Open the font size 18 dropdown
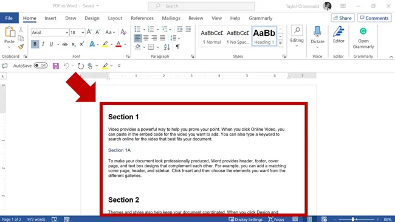395x222 pixels. point(83,33)
